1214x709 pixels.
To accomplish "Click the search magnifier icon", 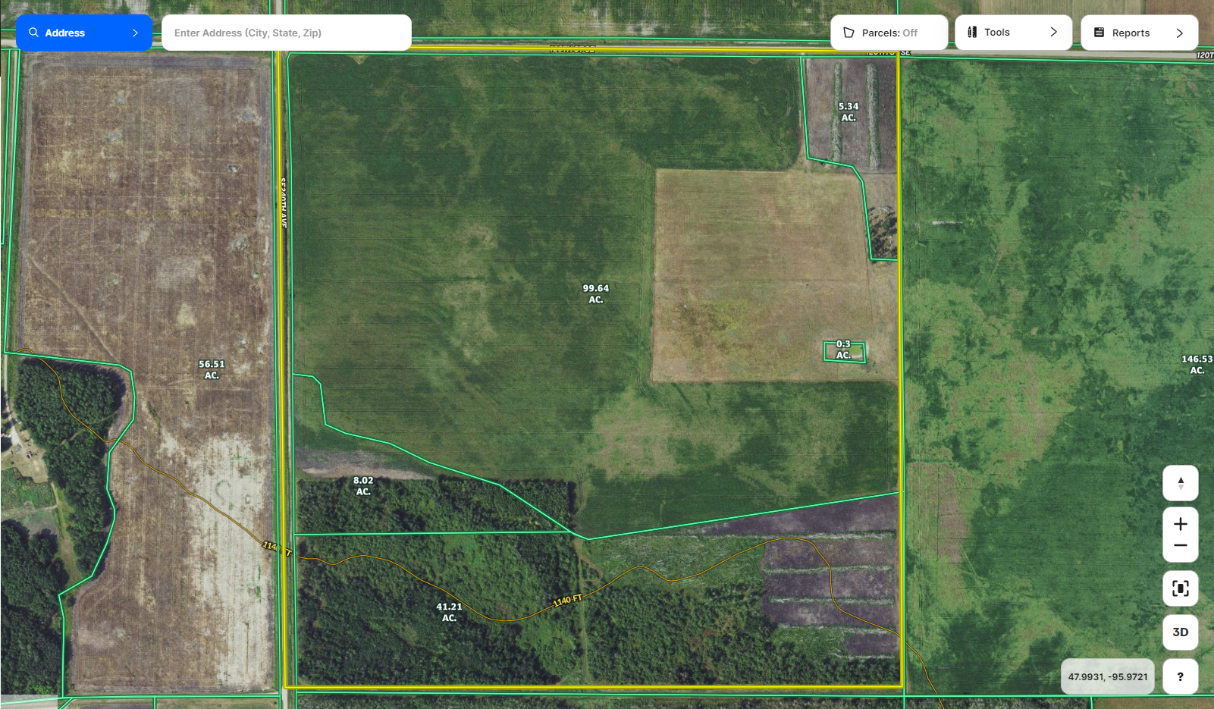I will point(33,33).
